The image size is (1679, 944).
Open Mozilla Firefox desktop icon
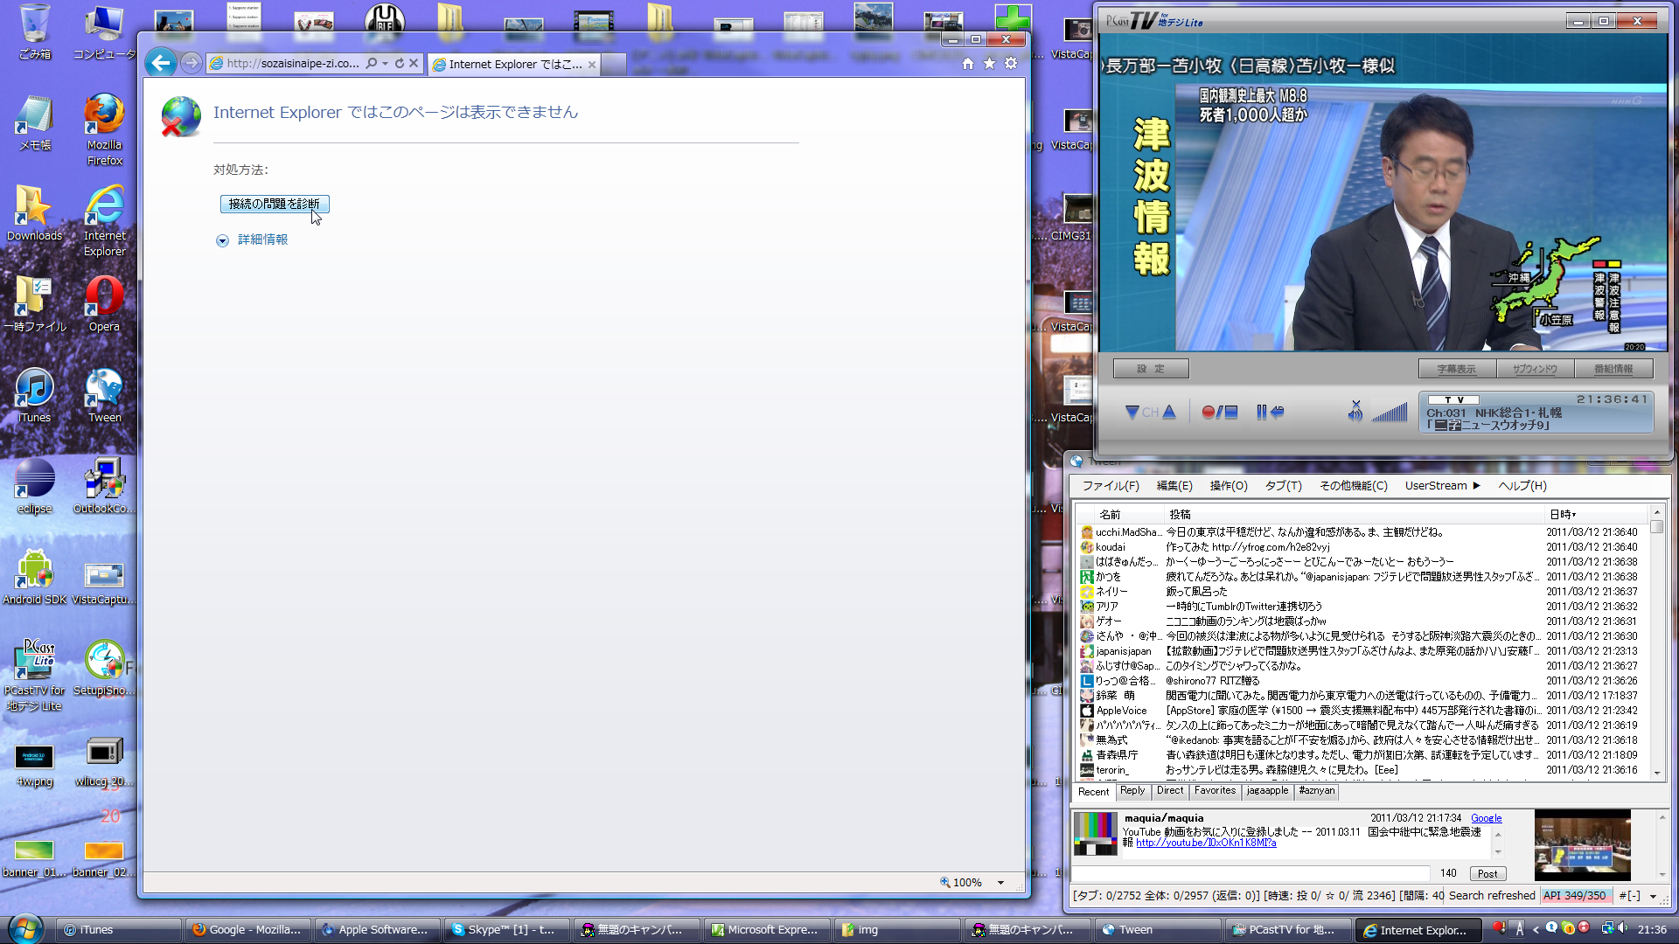(104, 129)
